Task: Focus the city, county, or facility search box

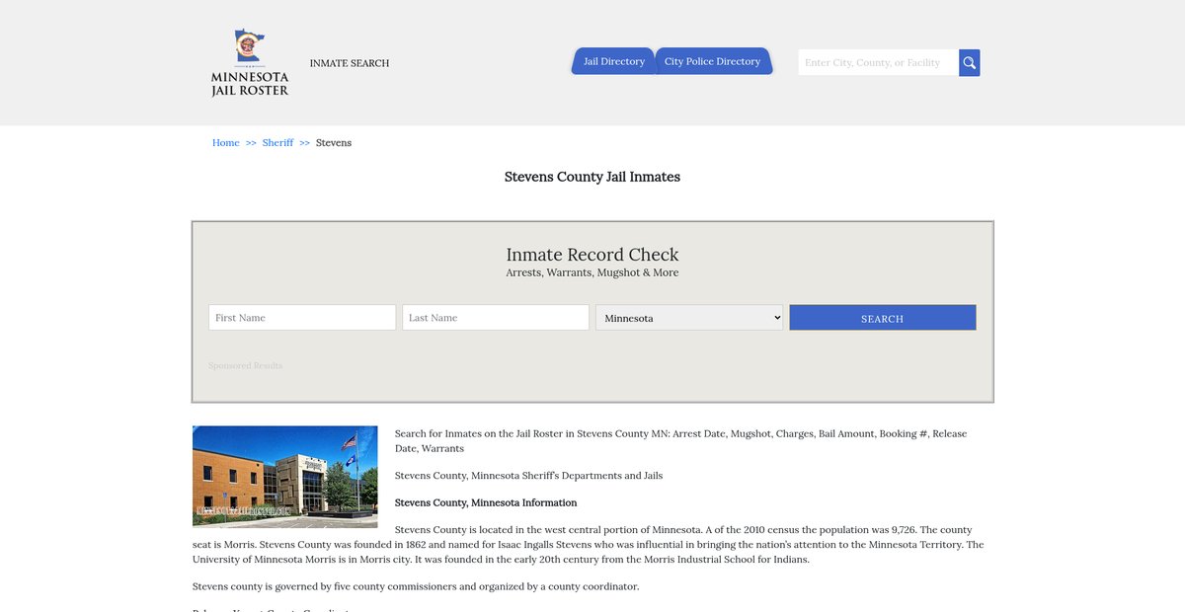Action: click(x=878, y=63)
